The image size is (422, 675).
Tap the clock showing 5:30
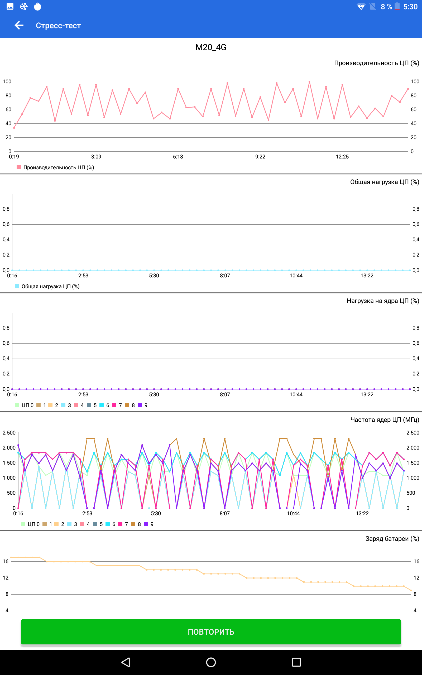coord(410,7)
